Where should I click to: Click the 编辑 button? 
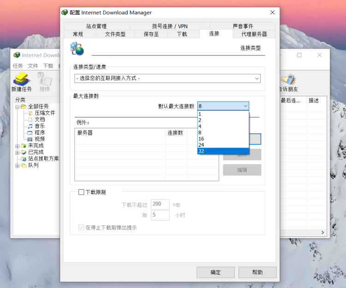click(242, 170)
